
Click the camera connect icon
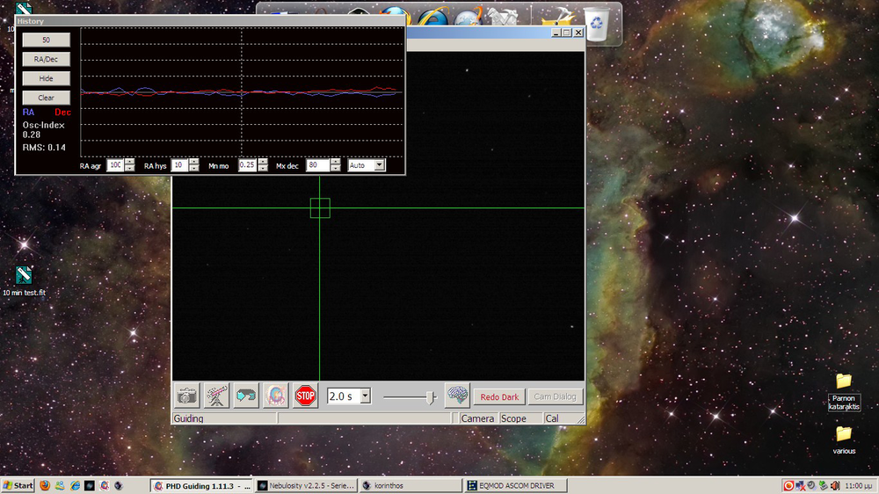pyautogui.click(x=187, y=396)
